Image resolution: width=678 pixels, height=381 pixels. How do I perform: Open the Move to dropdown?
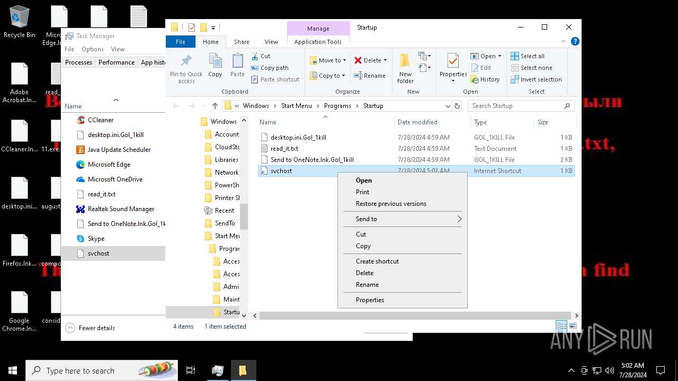[x=328, y=60]
